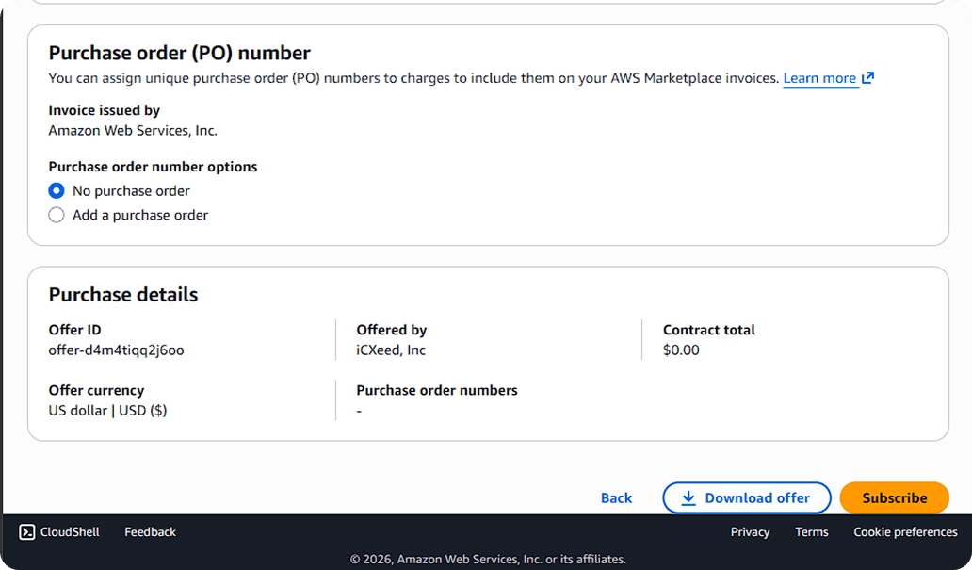Image resolution: width=972 pixels, height=570 pixels.
Task: Click the Download offer button
Action: click(x=746, y=498)
